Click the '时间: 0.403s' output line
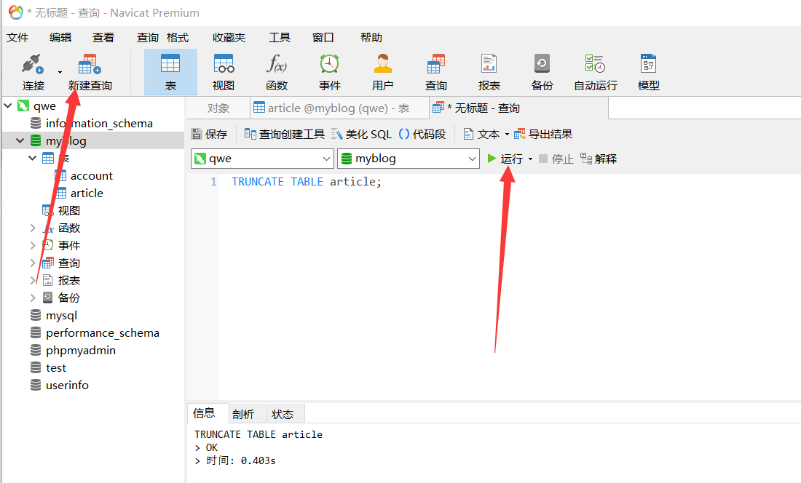 (x=240, y=460)
